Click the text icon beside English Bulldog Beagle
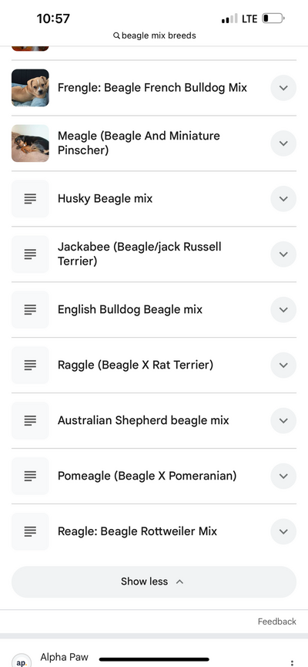The height and width of the screenshot is (667, 308). click(x=30, y=310)
